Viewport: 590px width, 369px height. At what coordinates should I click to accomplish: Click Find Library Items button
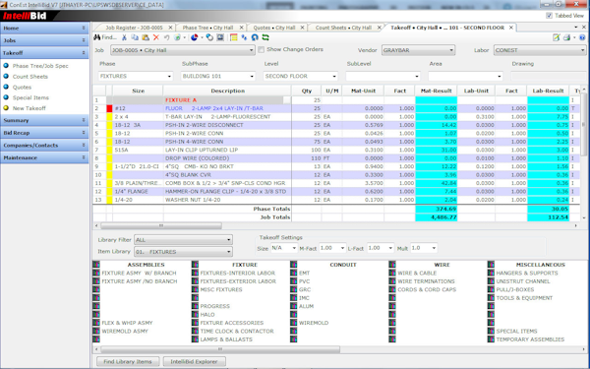128,361
